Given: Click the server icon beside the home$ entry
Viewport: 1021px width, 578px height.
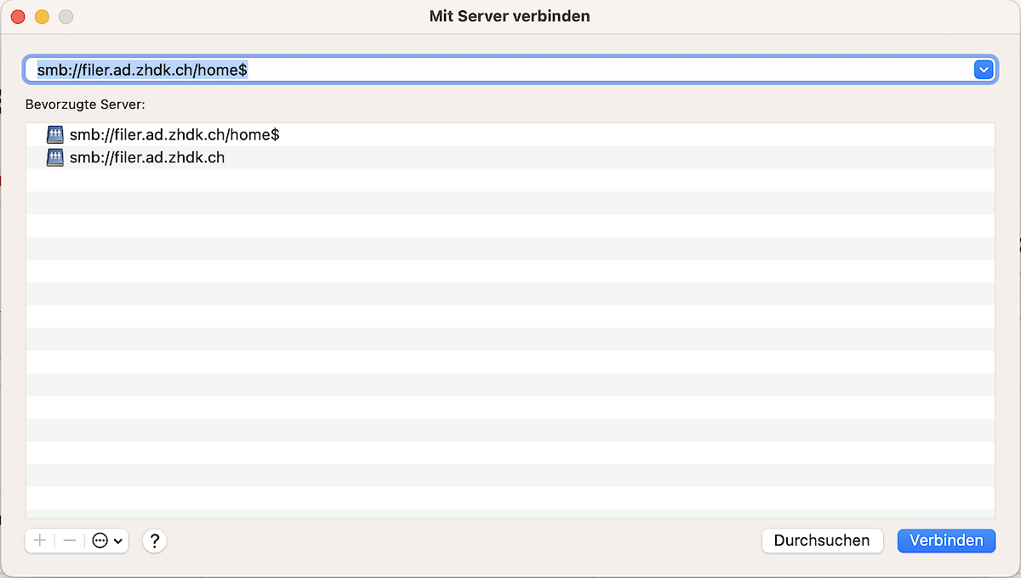Looking at the screenshot, I should [x=55, y=134].
